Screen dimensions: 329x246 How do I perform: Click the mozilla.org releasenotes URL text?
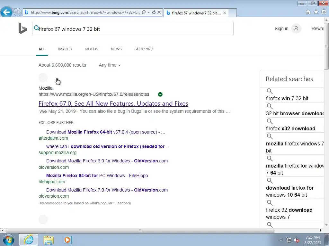coord(94,94)
